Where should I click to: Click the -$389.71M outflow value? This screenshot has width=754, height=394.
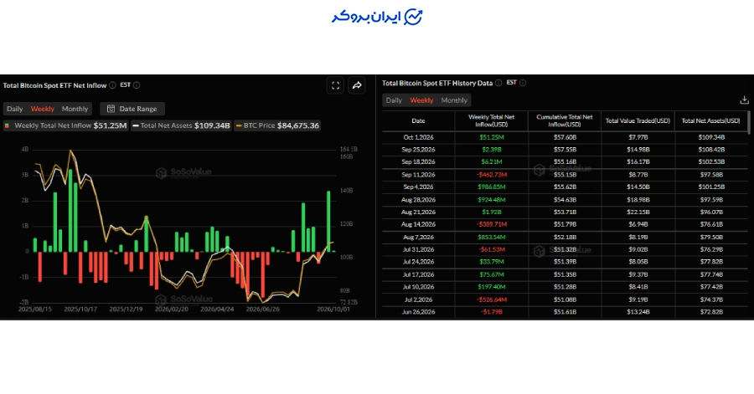[492, 224]
